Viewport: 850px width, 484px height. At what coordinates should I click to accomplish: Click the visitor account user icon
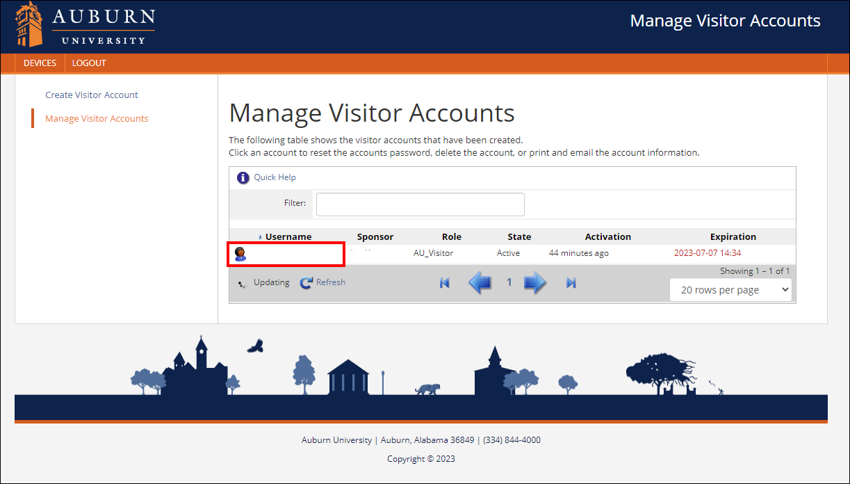coord(240,255)
